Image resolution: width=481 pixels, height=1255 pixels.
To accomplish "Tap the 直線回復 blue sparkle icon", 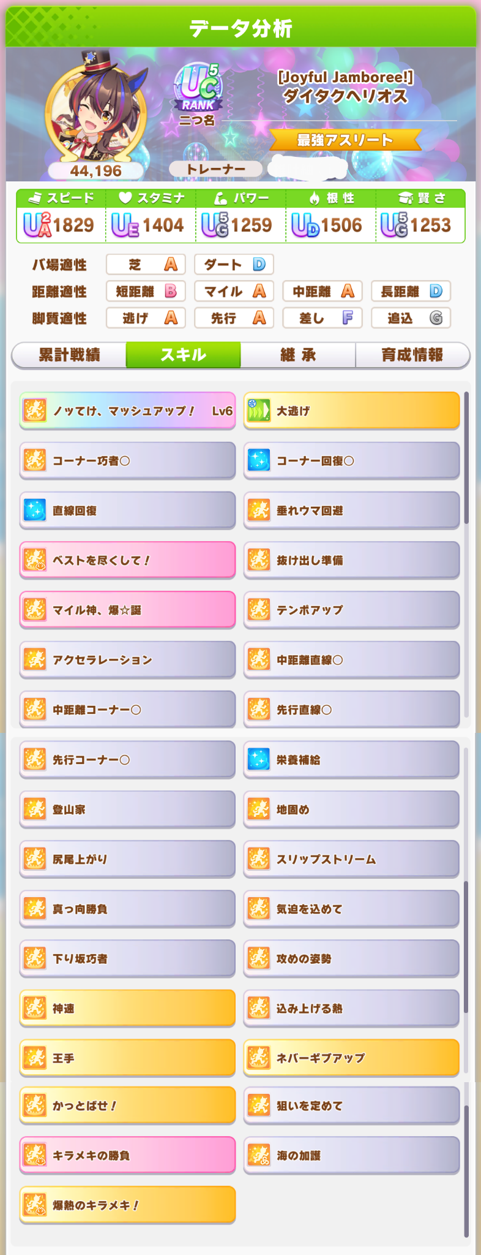I will click(x=35, y=510).
